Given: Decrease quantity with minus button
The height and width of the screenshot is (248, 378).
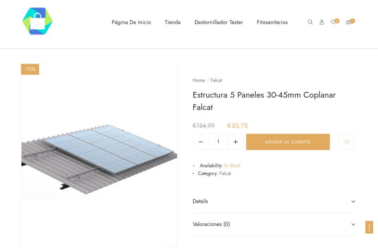Looking at the screenshot, I should 201,142.
